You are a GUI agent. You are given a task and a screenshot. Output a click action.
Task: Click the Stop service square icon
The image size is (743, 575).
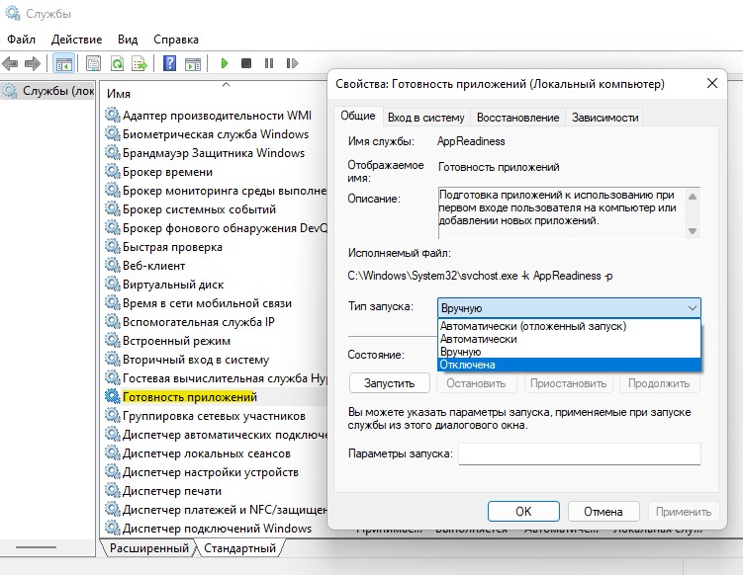pyautogui.click(x=246, y=63)
